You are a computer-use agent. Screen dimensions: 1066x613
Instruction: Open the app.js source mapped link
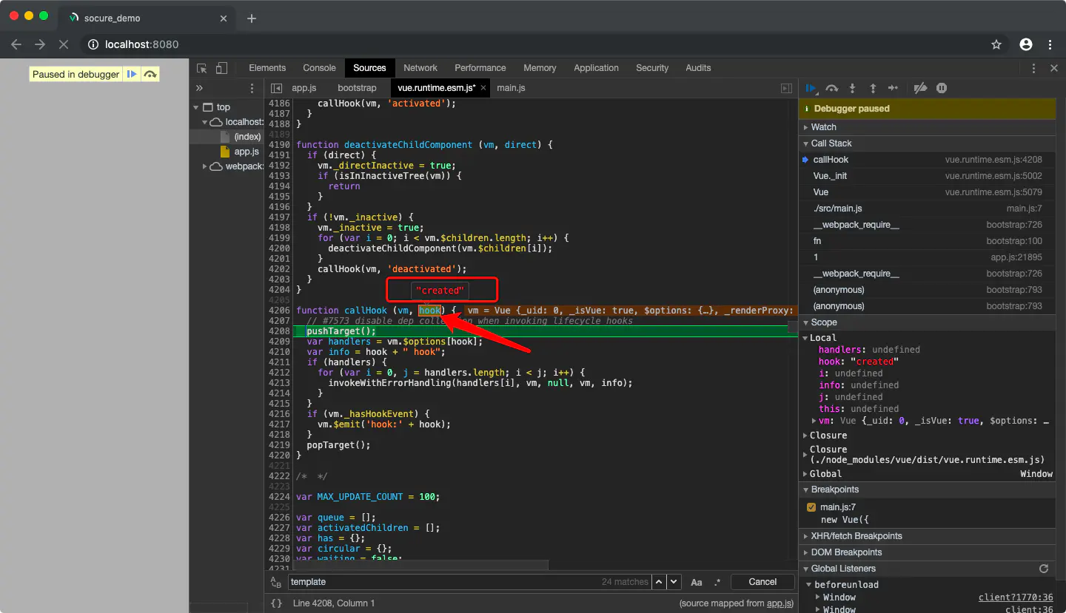click(x=780, y=603)
